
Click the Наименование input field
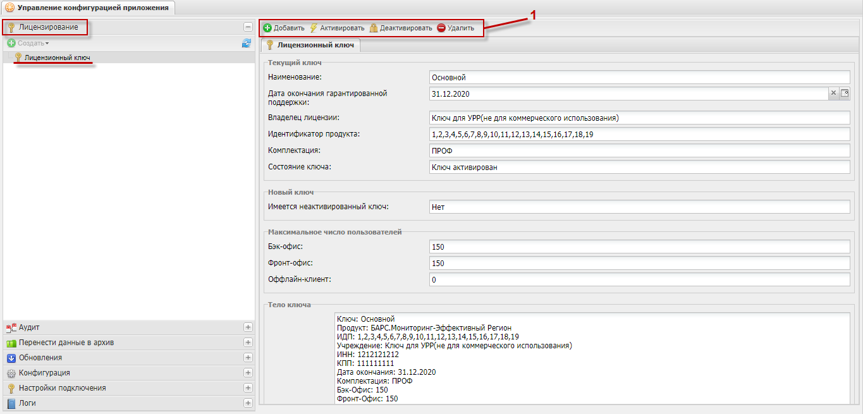tap(639, 78)
